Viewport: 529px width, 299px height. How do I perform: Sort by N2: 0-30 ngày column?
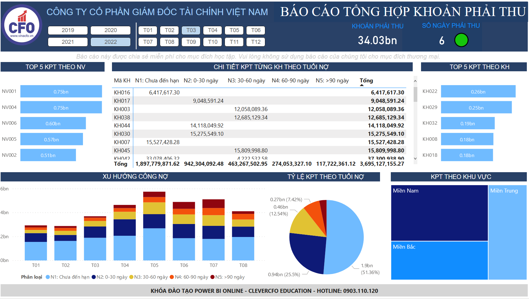click(x=201, y=81)
